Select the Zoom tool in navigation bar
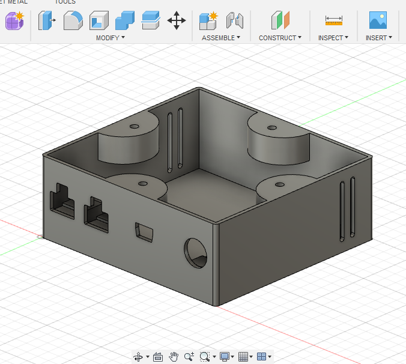The width and height of the screenshot is (406, 364). coord(189,357)
